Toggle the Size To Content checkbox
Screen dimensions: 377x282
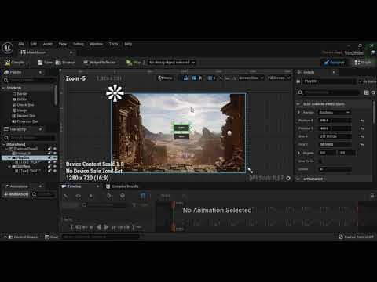click(320, 161)
